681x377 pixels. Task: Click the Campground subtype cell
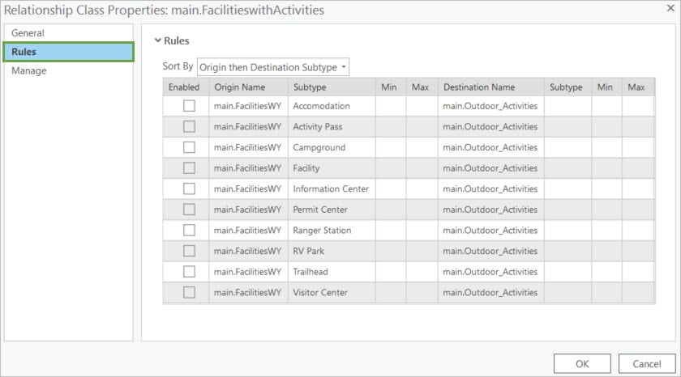point(332,147)
